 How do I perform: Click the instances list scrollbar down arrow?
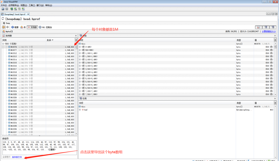point(76,134)
